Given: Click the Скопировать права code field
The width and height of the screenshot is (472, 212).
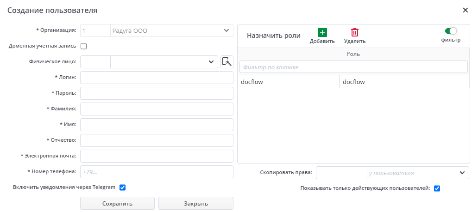Looking at the screenshot, I should click(x=341, y=173).
